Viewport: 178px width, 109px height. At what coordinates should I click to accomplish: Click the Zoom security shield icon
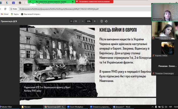point(73,2)
